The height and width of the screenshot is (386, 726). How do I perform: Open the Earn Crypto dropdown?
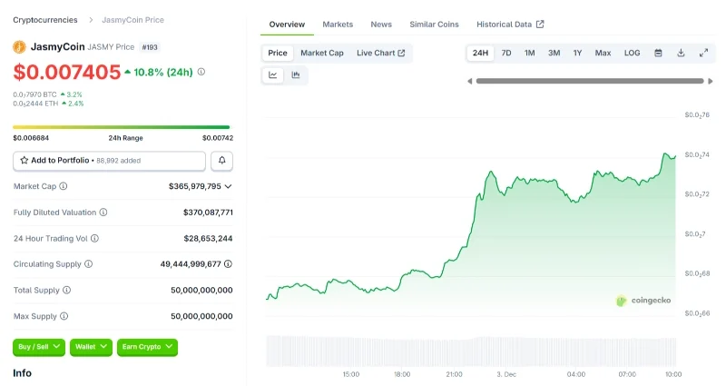coord(147,347)
